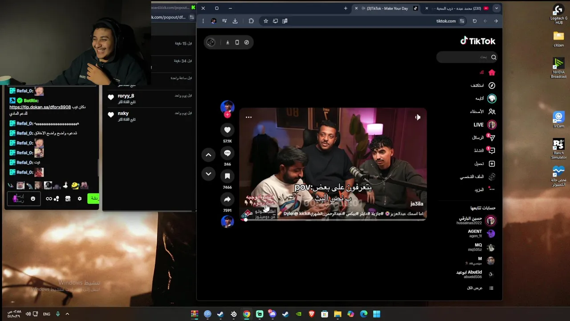Viewport: 570px width, 321px height.
Task: Open the citizen folder on desktop
Action: (558, 39)
